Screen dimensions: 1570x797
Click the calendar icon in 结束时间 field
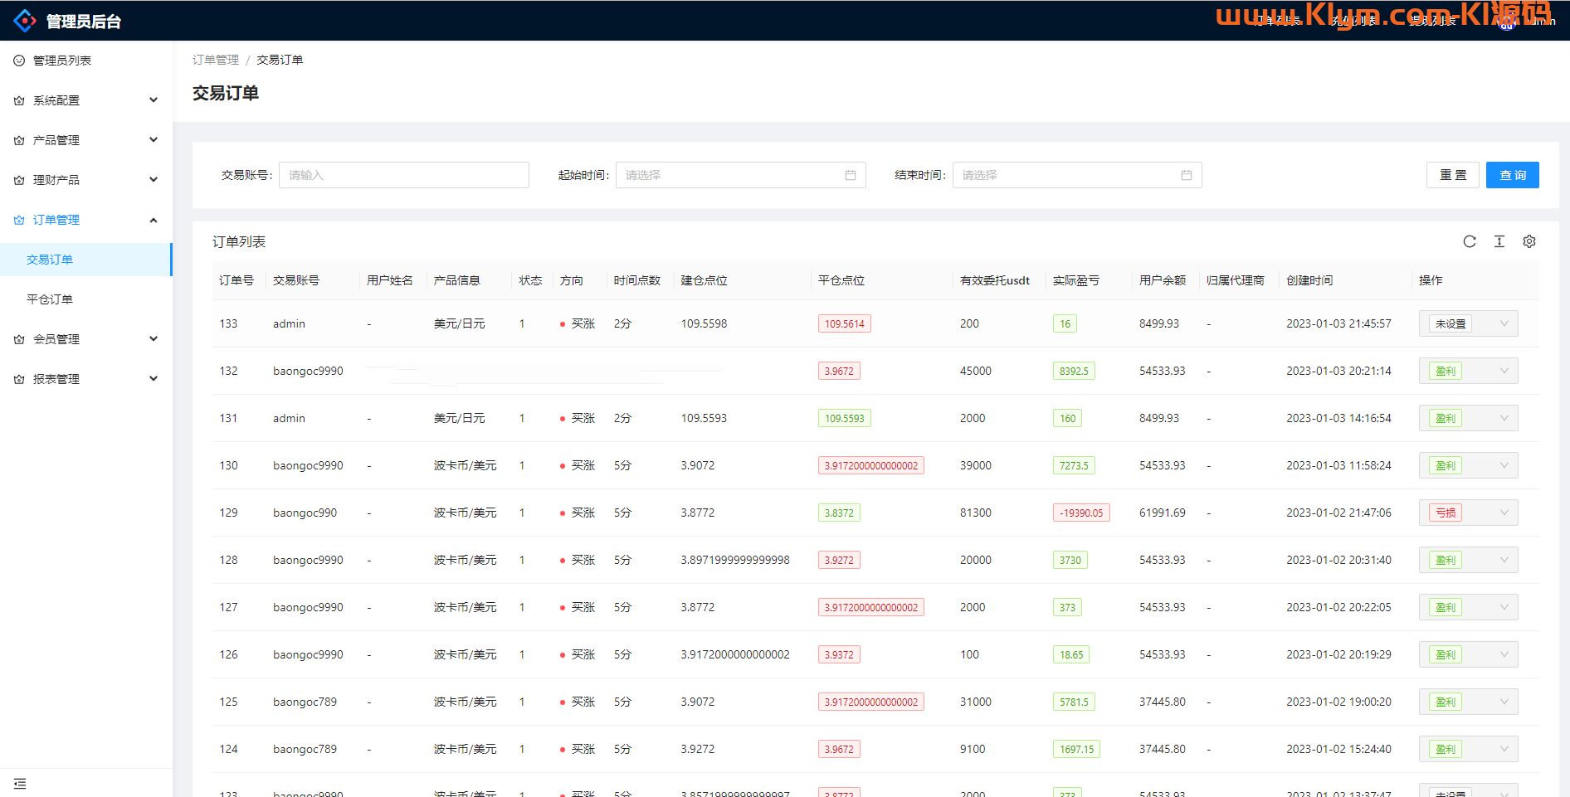click(1186, 175)
